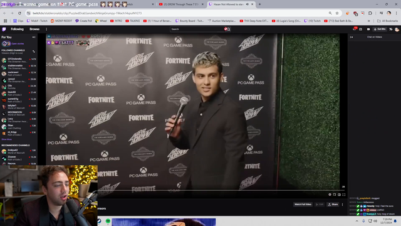The height and width of the screenshot is (226, 401).
Task: Bookmark this page with the star
Action: click(337, 13)
